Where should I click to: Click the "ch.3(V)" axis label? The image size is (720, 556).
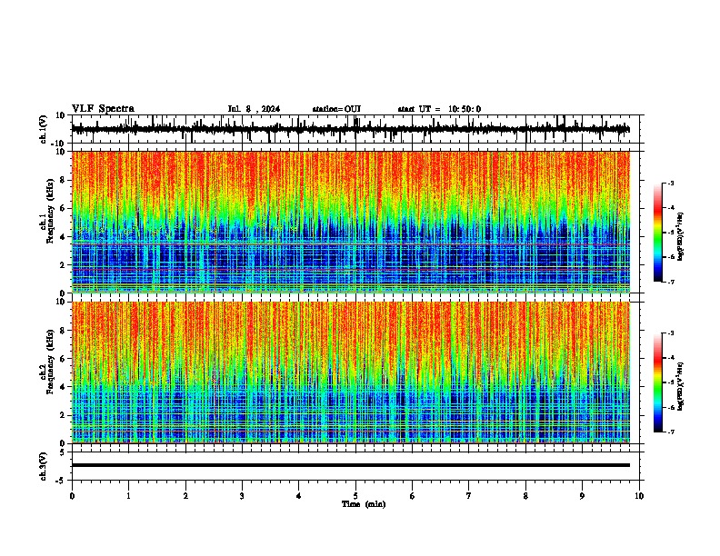[44, 466]
